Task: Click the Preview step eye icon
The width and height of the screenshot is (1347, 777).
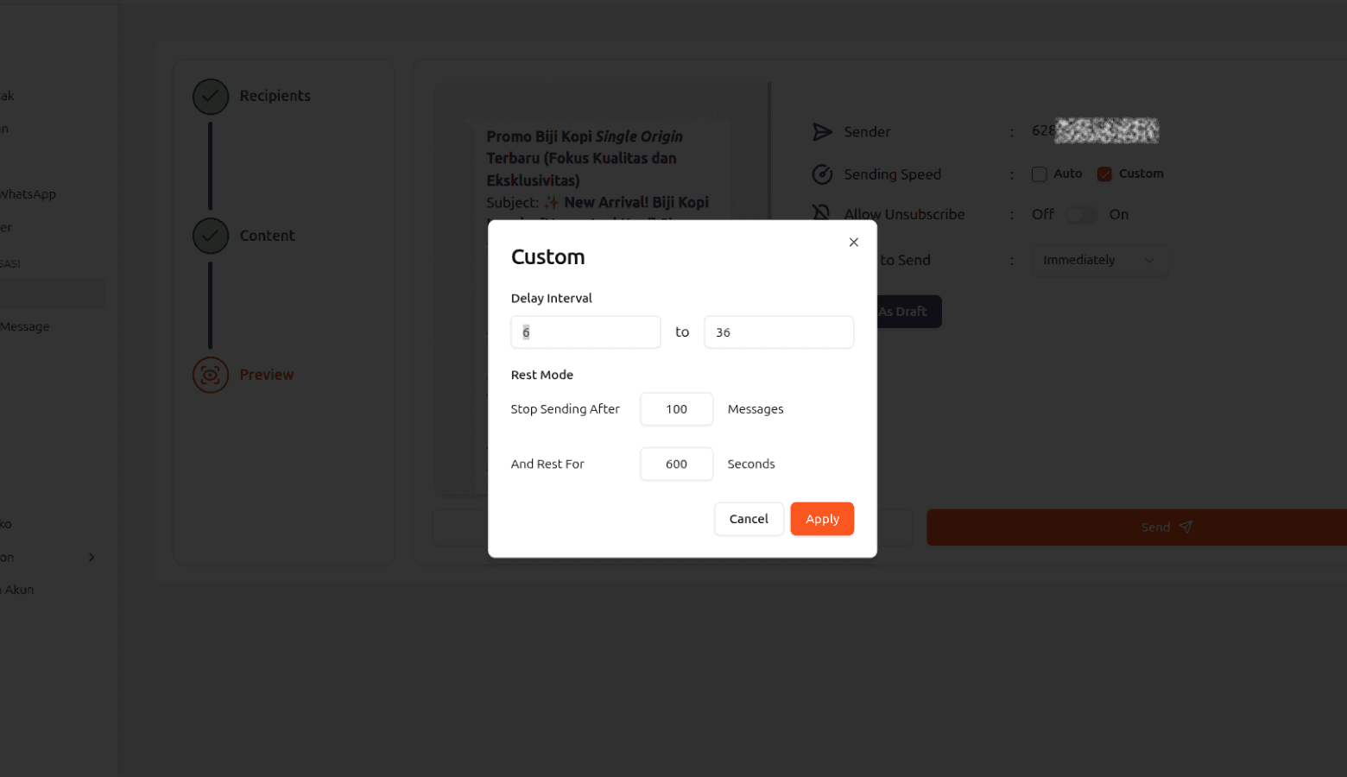Action: (211, 375)
